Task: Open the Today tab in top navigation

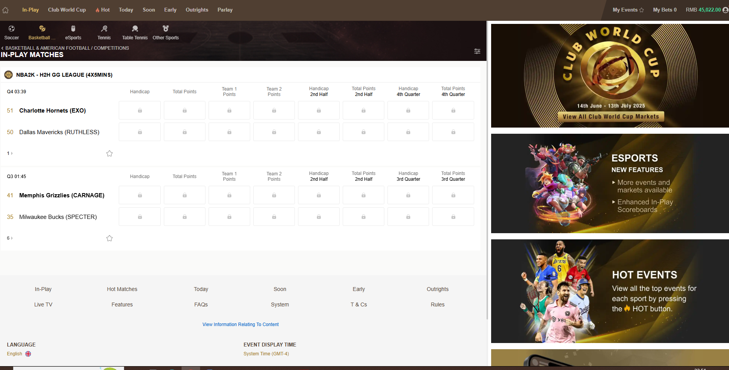Action: pyautogui.click(x=126, y=10)
